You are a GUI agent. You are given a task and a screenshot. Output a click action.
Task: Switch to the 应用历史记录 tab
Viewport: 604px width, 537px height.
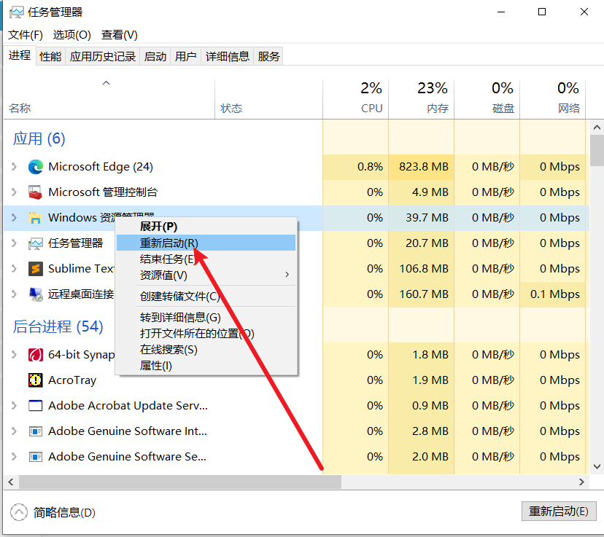point(103,57)
